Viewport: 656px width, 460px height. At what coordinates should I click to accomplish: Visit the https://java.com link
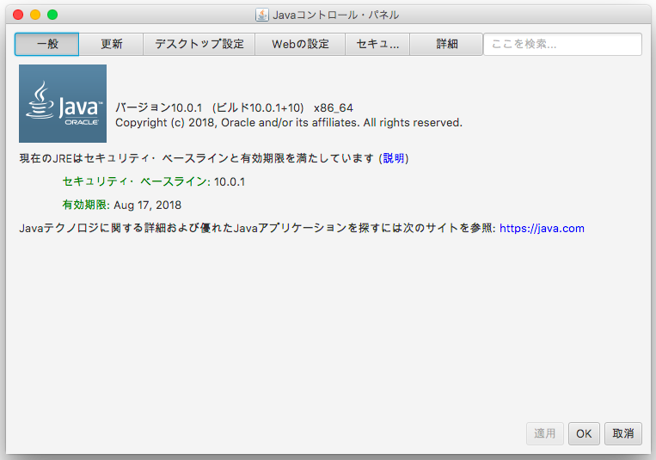pyautogui.click(x=542, y=228)
